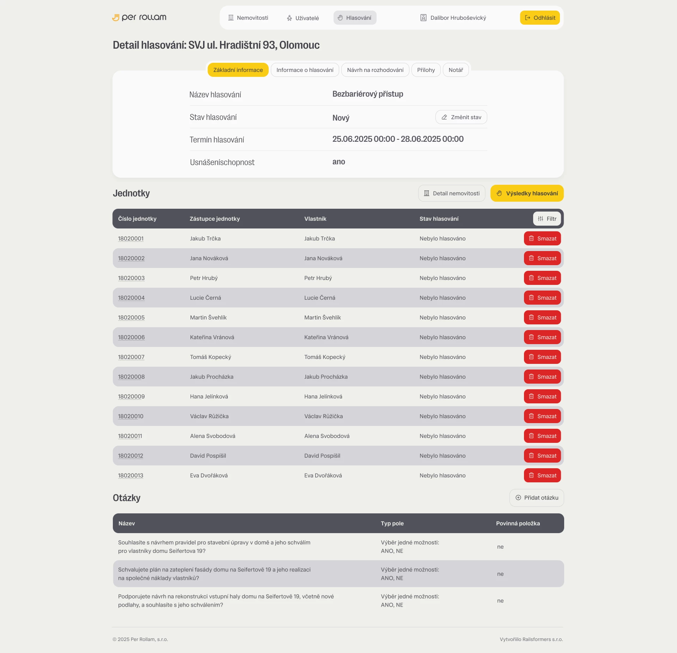Open unit number 18020013 link
The image size is (677, 653).
tap(130, 475)
